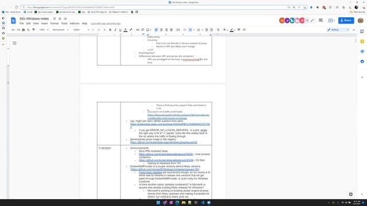
Task: Click the Undo icon
Action: (x=13, y=30)
